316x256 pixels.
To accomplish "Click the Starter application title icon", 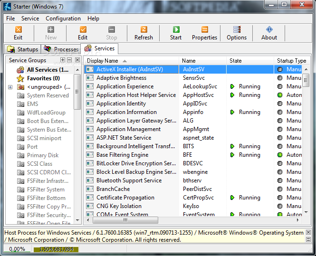I will [8, 7].
